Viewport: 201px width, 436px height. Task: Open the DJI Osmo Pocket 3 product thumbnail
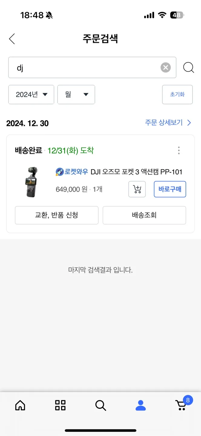(32, 182)
